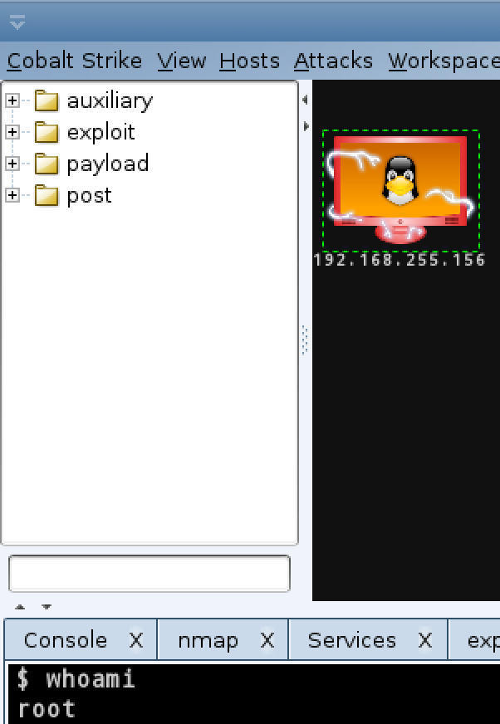
Task: Expand the exploit tree node
Action: click(x=12, y=132)
